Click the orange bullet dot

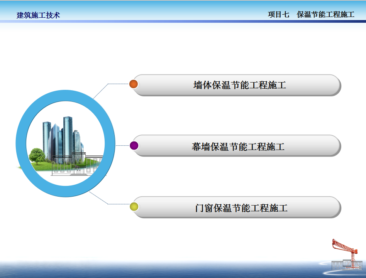[134, 84]
